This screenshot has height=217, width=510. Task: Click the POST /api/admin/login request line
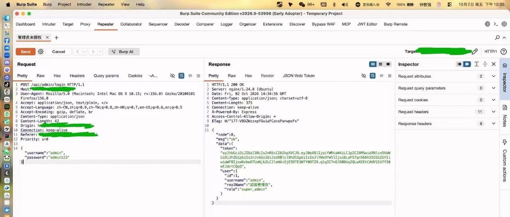(53, 85)
